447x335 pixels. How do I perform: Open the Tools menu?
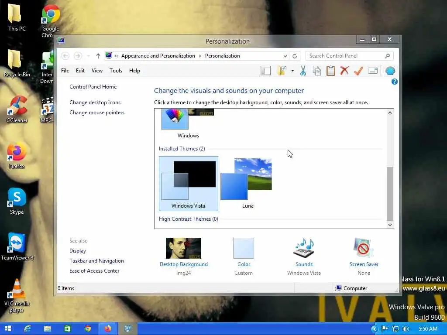[116, 71]
